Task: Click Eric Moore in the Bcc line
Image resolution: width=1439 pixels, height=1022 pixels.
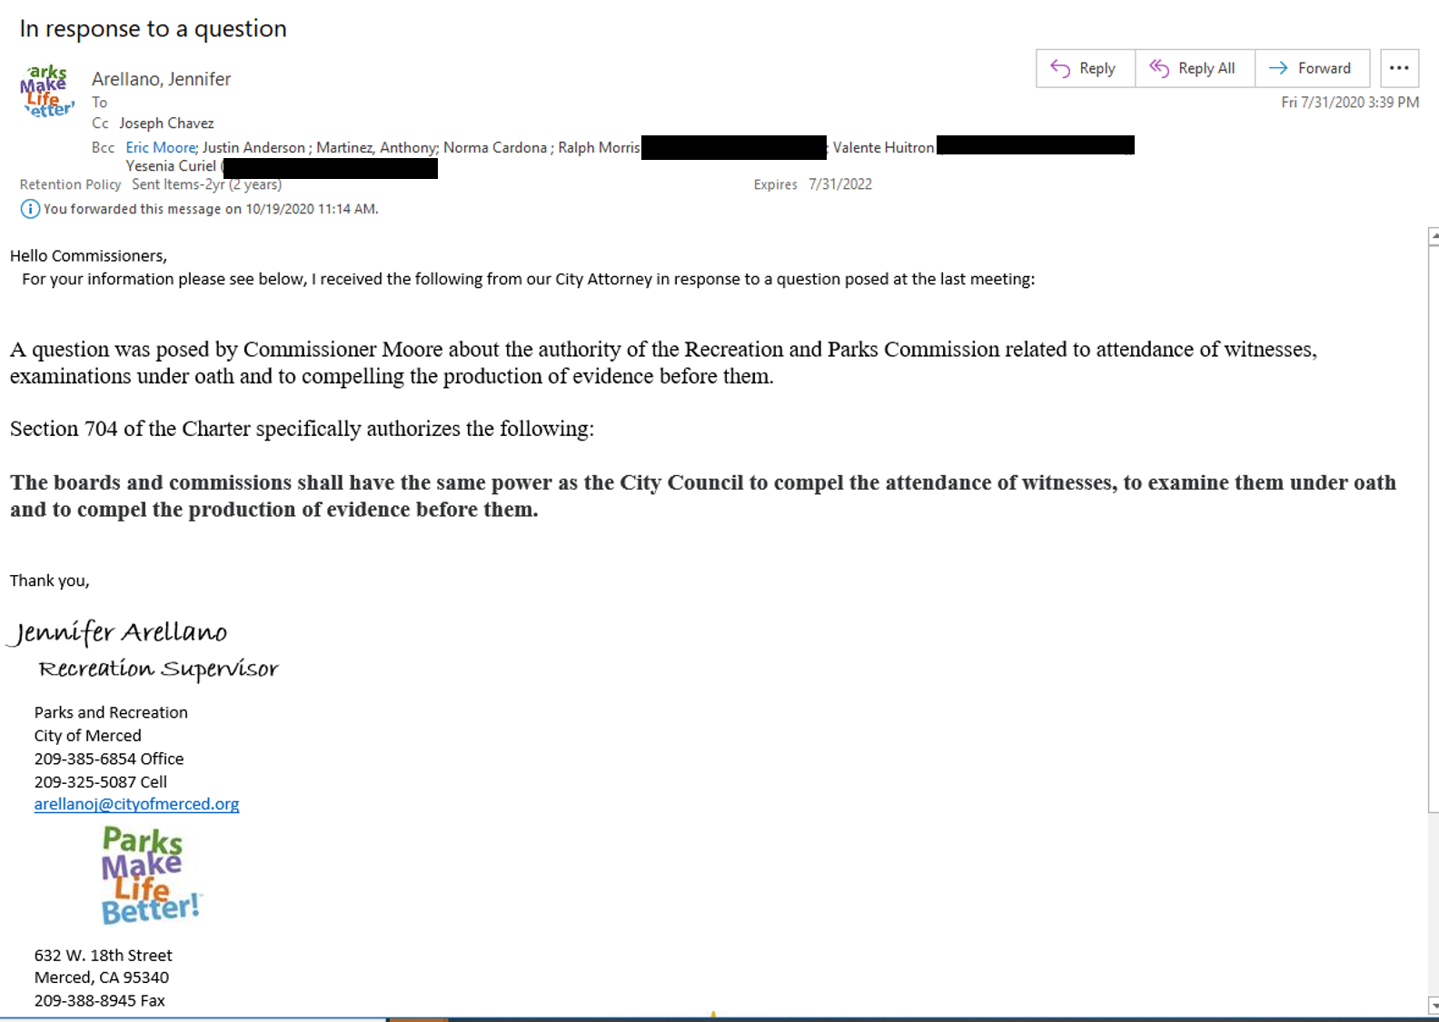Action: click(160, 147)
